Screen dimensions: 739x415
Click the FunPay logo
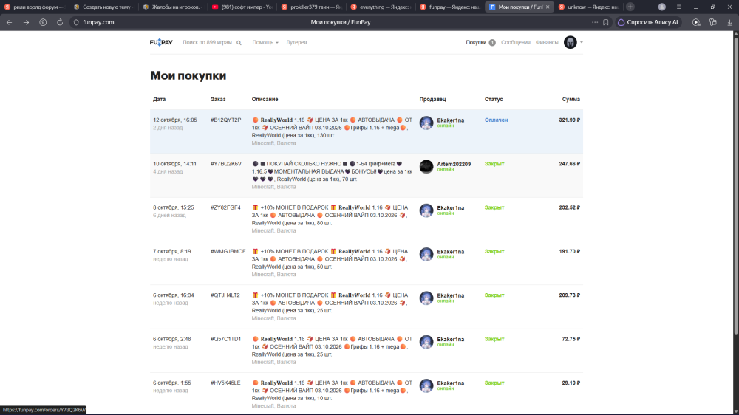[x=161, y=42]
